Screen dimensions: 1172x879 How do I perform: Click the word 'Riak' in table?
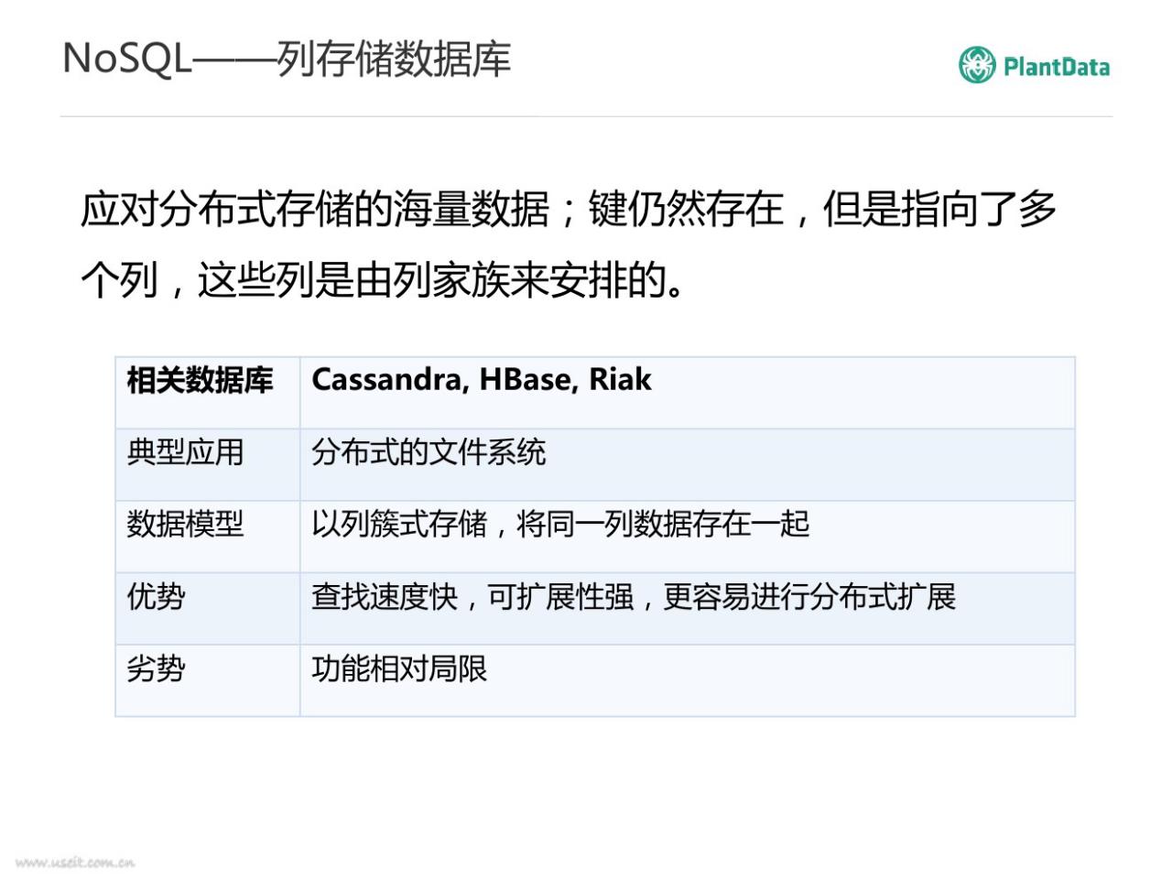pos(620,380)
